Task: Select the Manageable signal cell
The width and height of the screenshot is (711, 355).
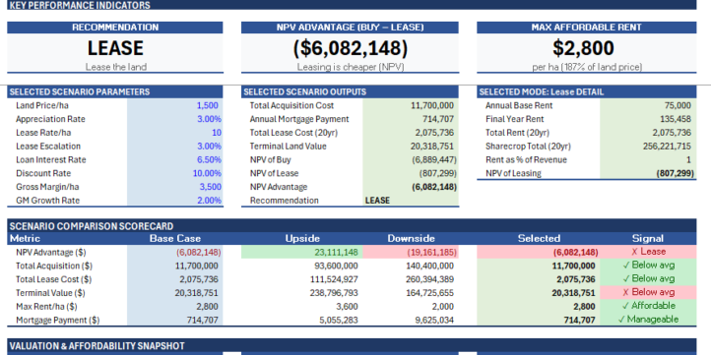Action: pyautogui.click(x=648, y=320)
